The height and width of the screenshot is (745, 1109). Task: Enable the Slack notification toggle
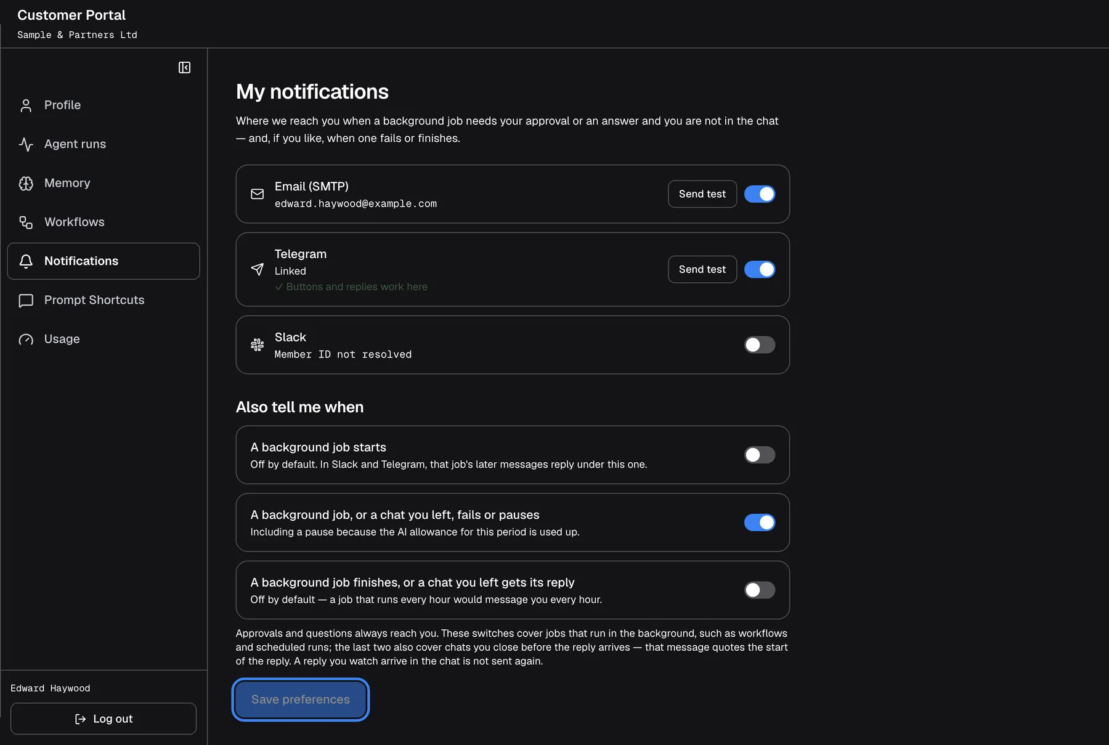tap(760, 344)
